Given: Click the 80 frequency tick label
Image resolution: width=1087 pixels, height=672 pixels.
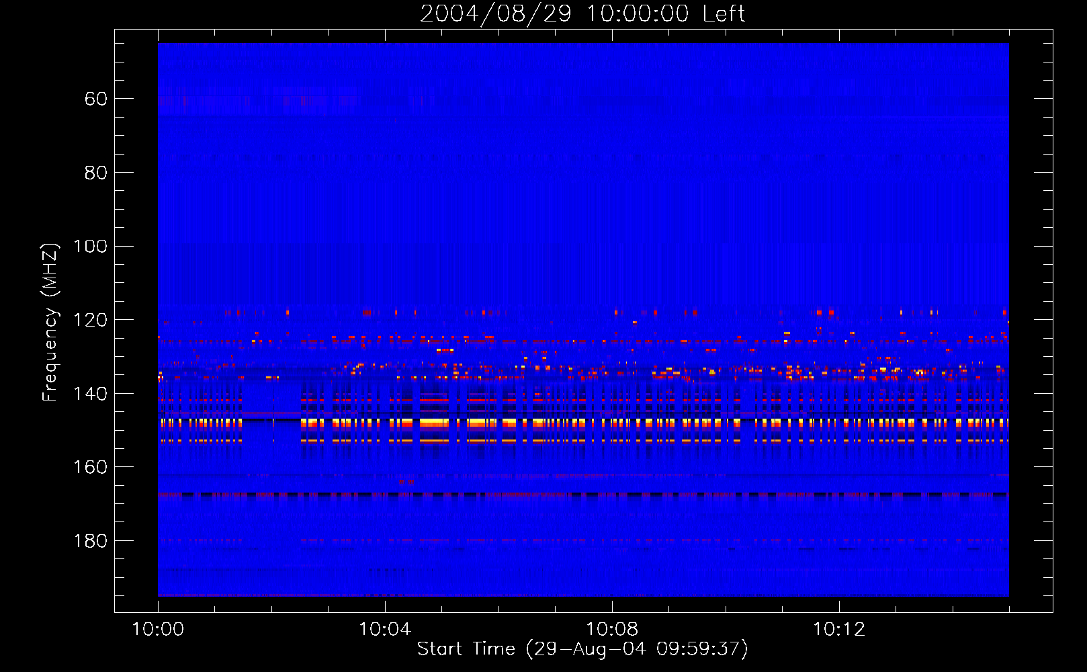Looking at the screenshot, I should (x=96, y=173).
